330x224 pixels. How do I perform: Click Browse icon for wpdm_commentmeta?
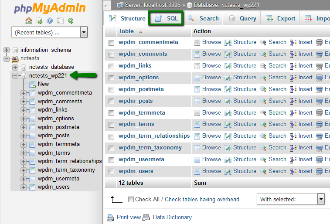pyautogui.click(x=197, y=43)
